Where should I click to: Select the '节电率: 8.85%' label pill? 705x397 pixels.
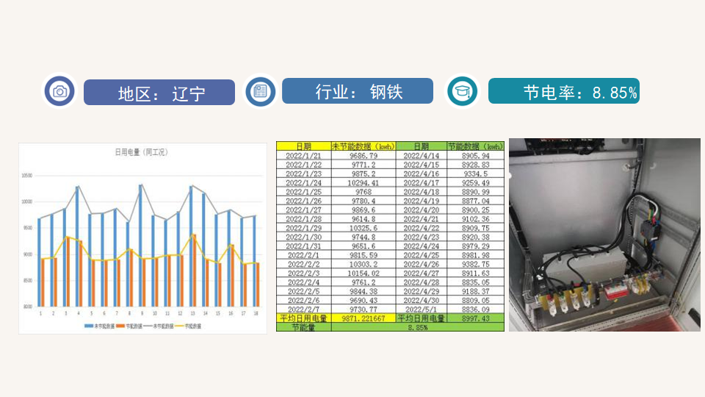click(564, 91)
